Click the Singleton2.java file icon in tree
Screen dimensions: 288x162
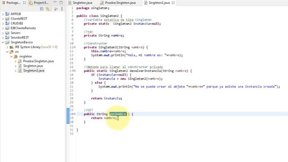[x=20, y=71]
